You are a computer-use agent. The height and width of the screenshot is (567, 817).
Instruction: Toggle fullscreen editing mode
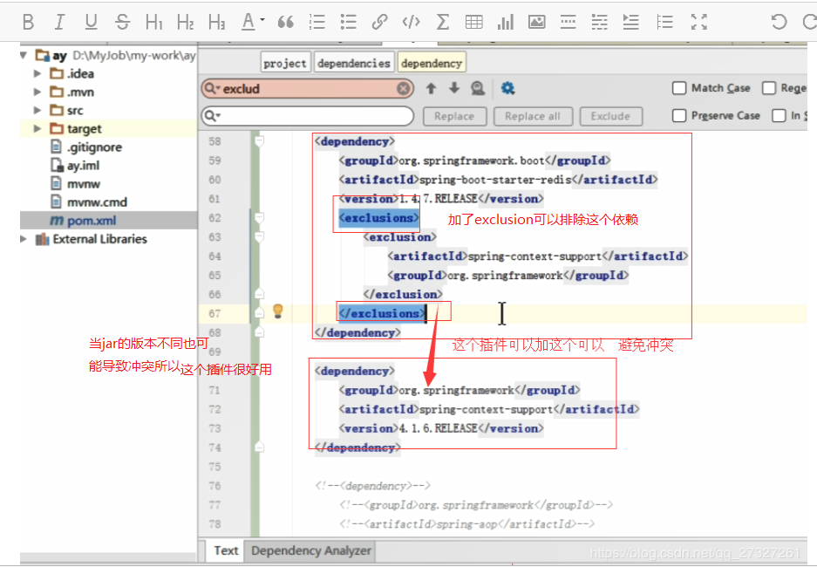[x=698, y=22]
